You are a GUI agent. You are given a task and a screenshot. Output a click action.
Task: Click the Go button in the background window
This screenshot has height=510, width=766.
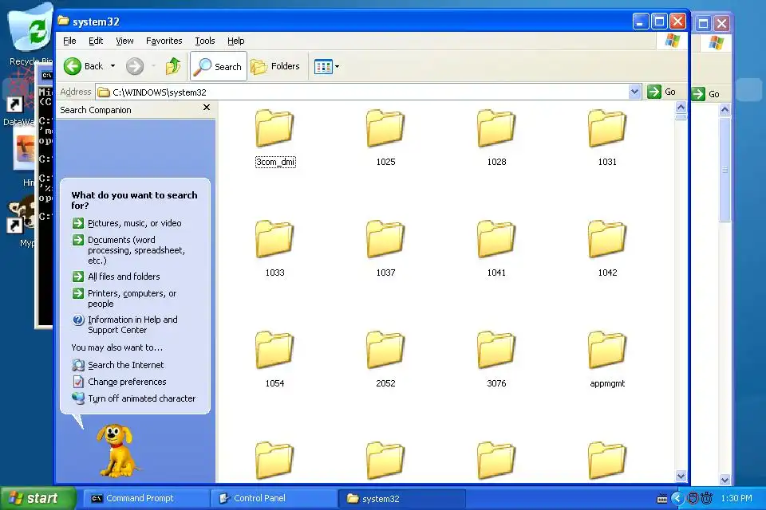(706, 94)
